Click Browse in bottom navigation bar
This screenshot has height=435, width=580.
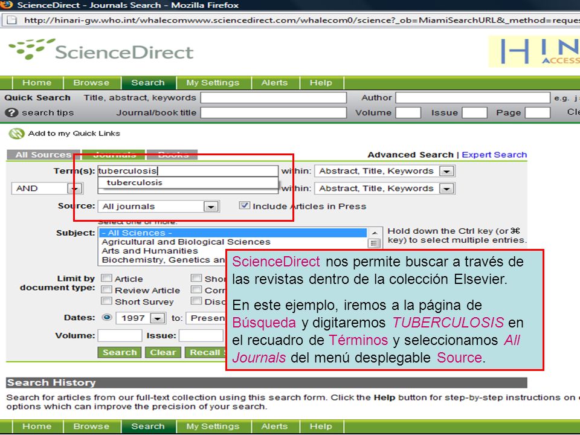(x=91, y=426)
